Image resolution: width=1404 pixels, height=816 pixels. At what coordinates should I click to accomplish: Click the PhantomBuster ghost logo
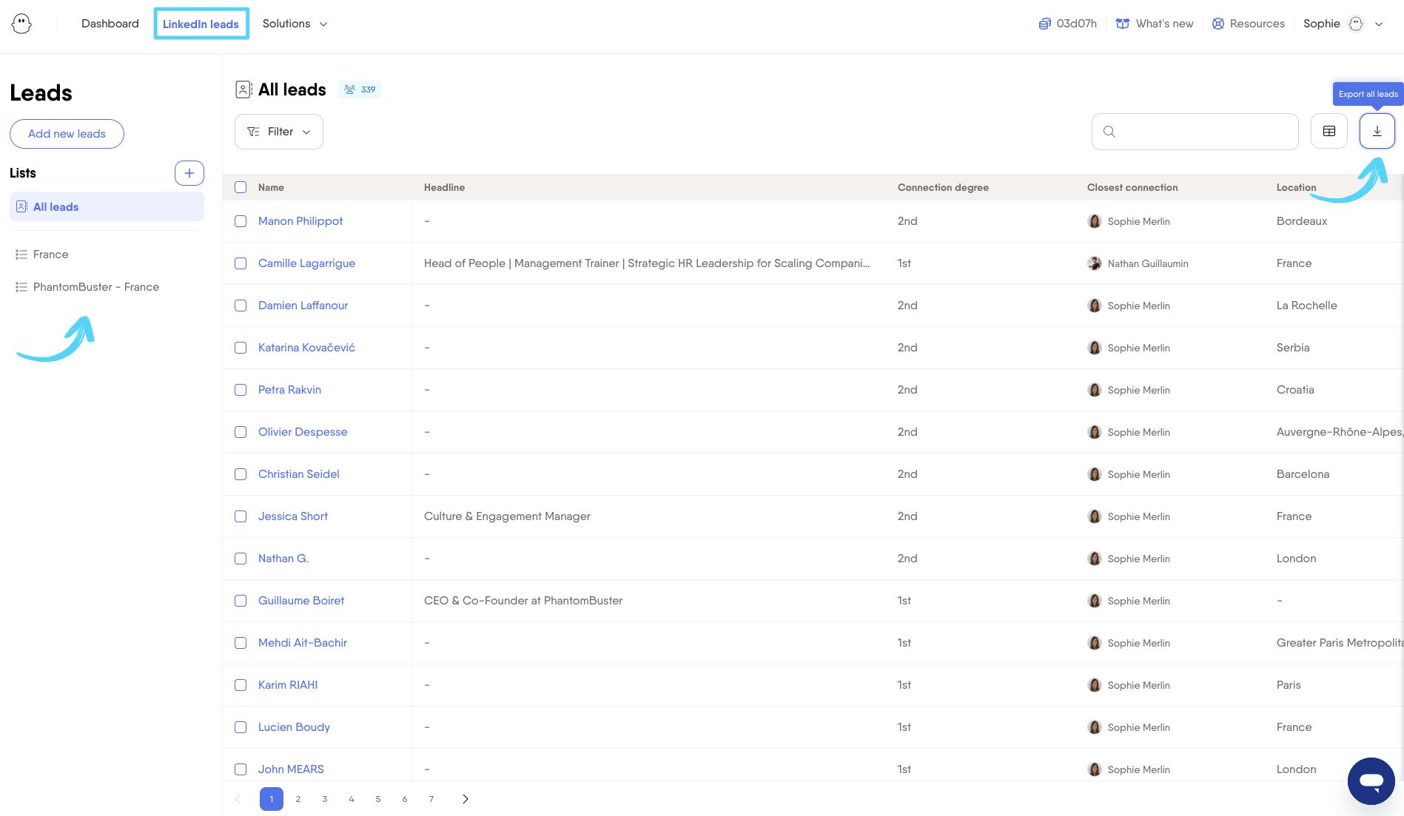click(x=21, y=24)
